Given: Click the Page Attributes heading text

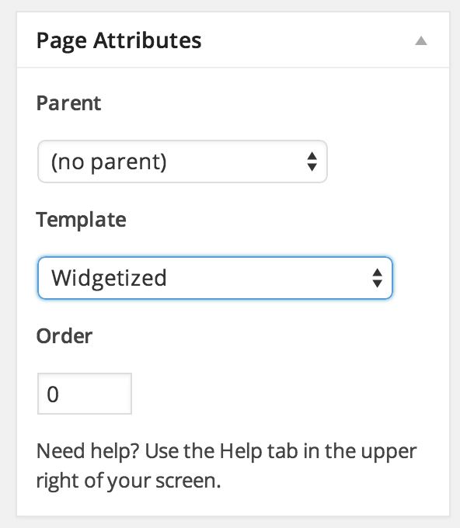Looking at the screenshot, I should 119,41.
